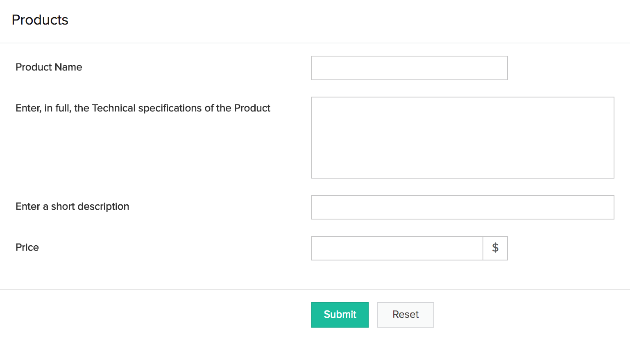
Task: Click the Product Name label
Action: click(49, 67)
